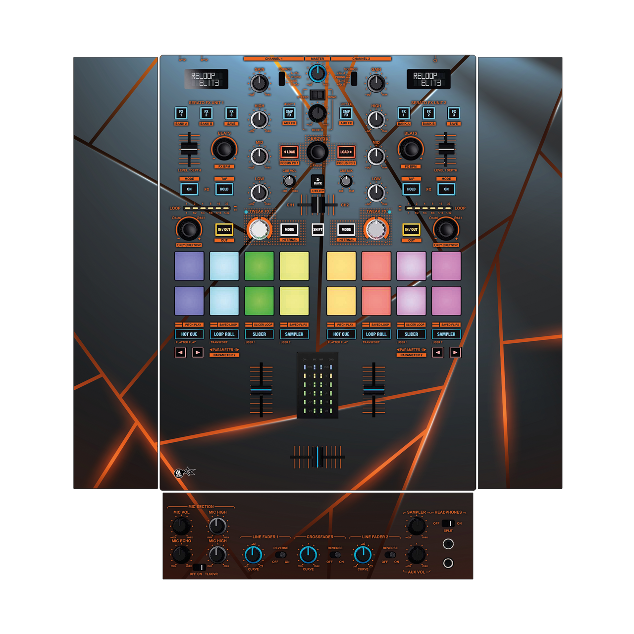Image resolution: width=634 pixels, height=634 pixels.
Task: Load the track to deck 2 (Focus PC 2)
Action: (x=346, y=152)
